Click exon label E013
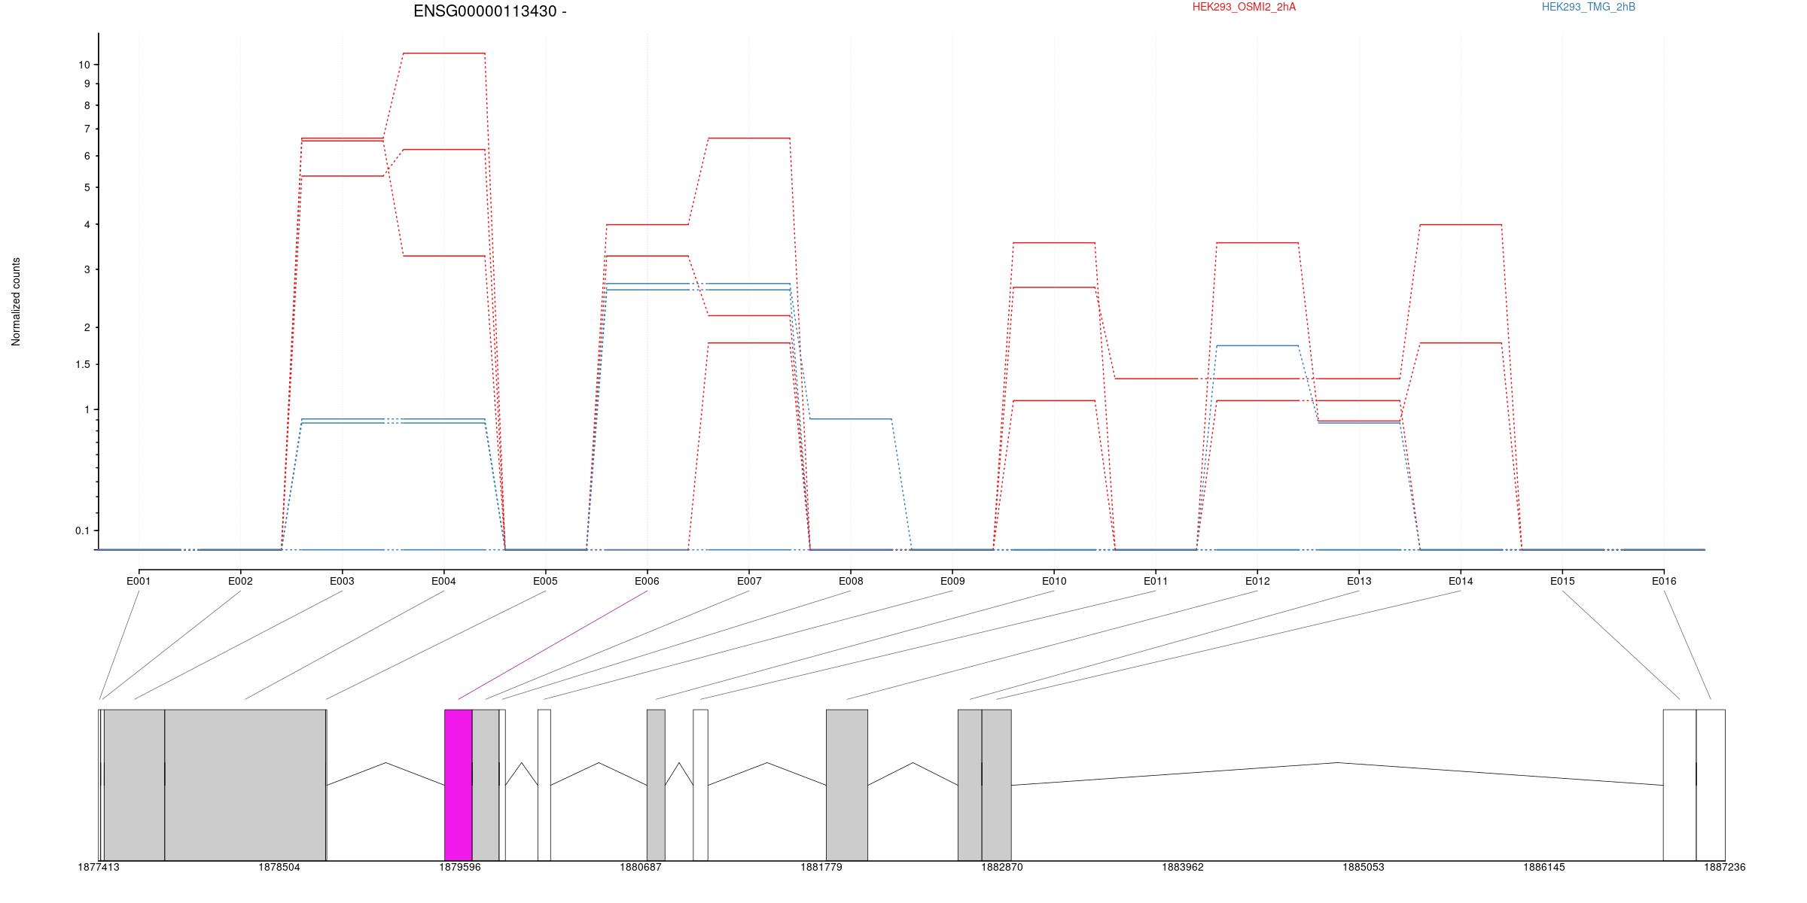 tap(1359, 581)
